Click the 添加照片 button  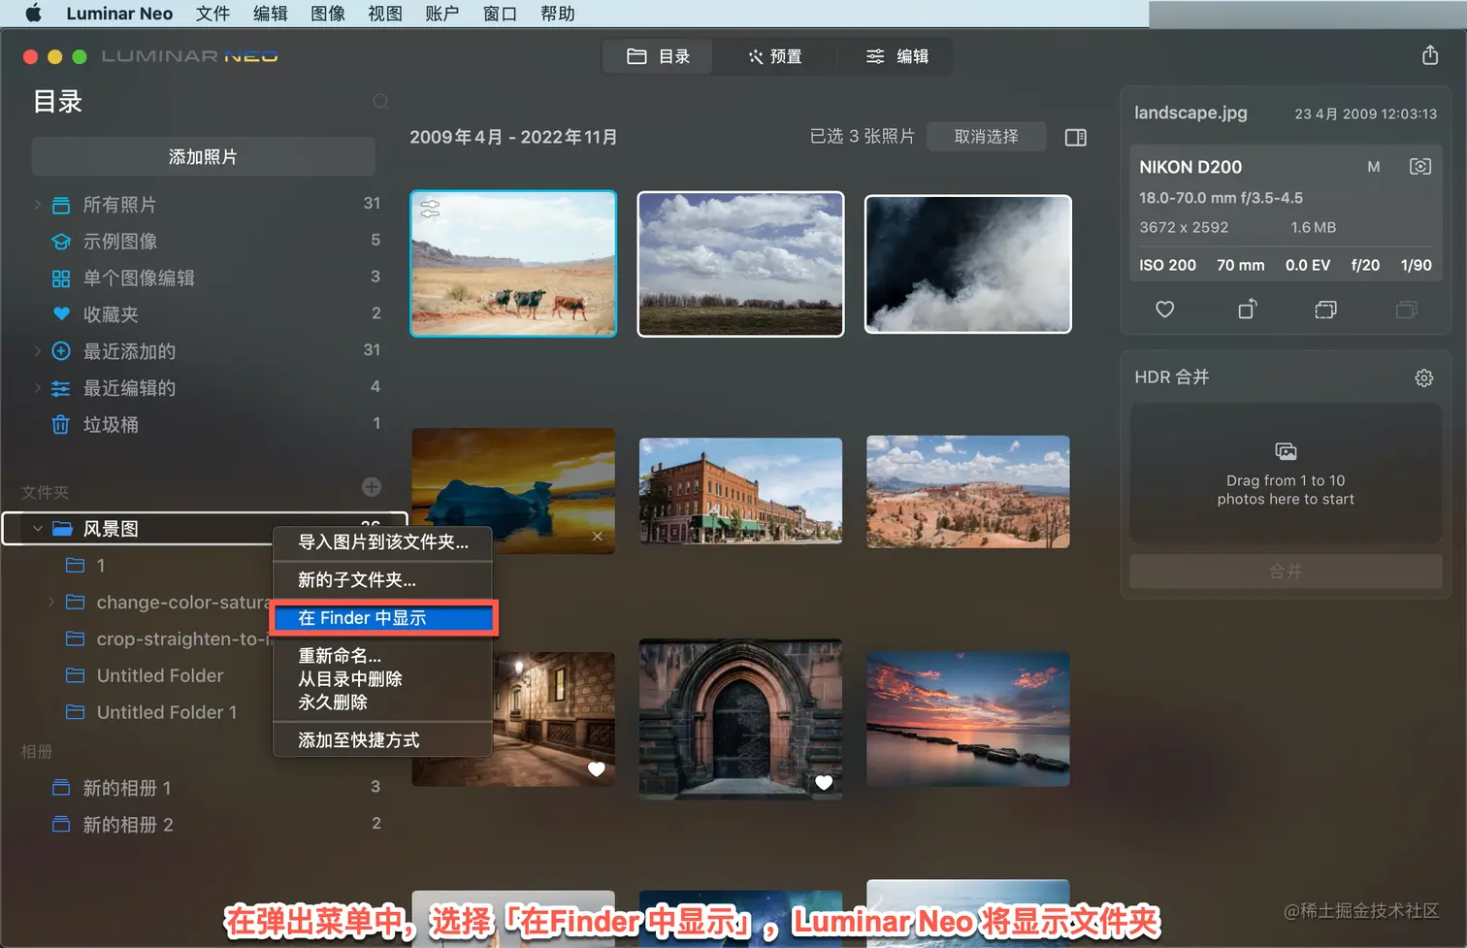203,157
